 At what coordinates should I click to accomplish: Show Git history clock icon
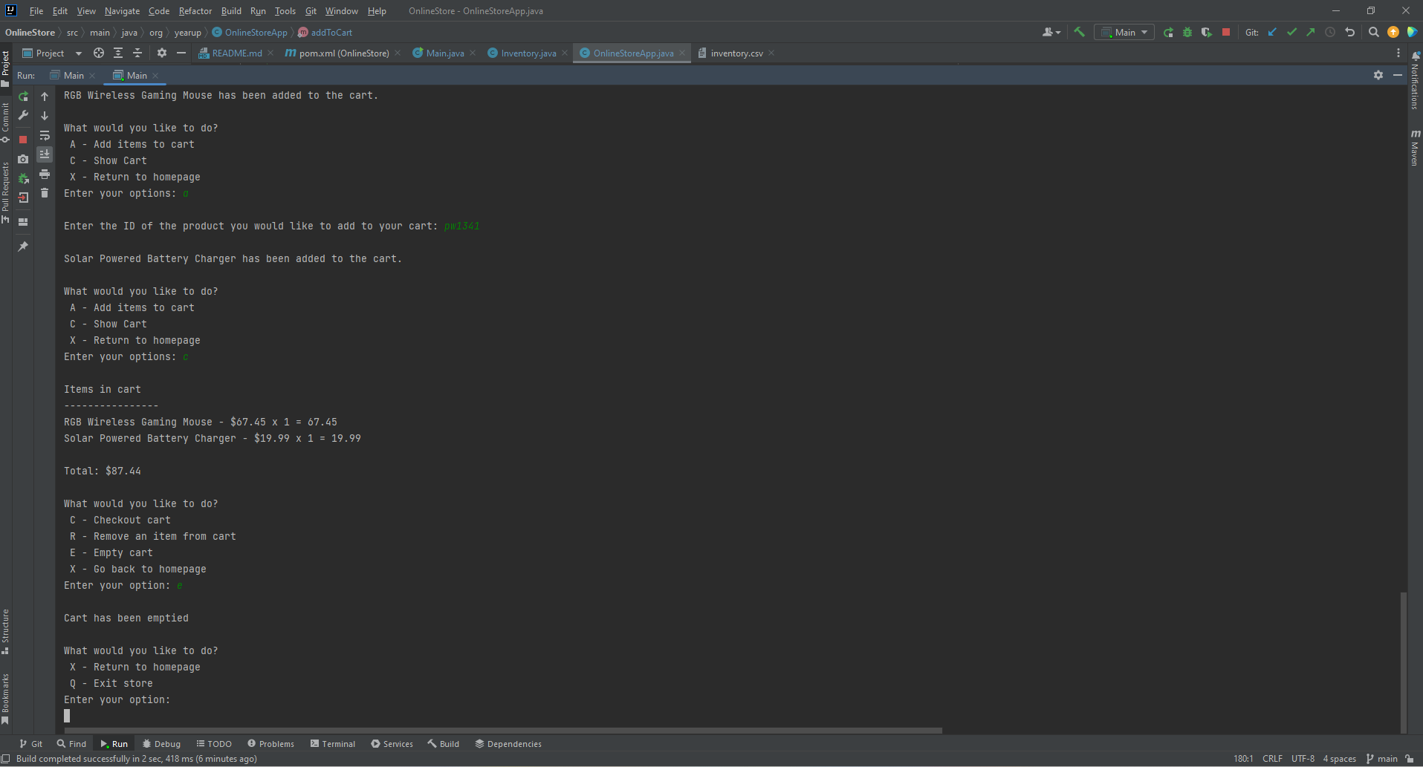pyautogui.click(x=1330, y=32)
